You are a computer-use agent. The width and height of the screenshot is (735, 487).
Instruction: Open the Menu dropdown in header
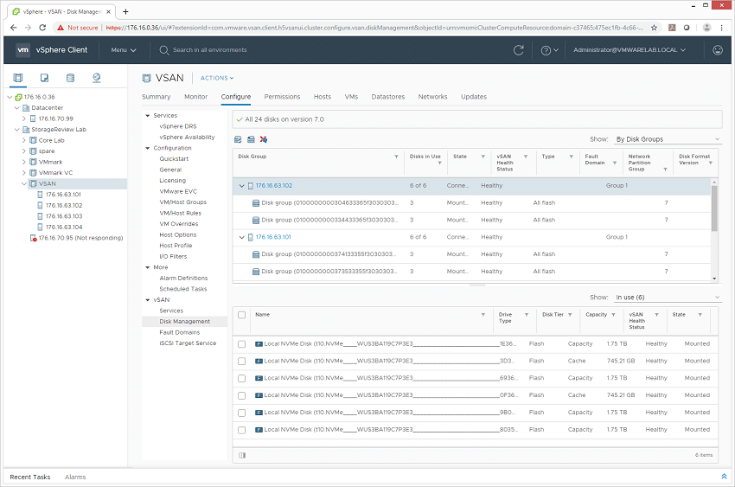124,49
